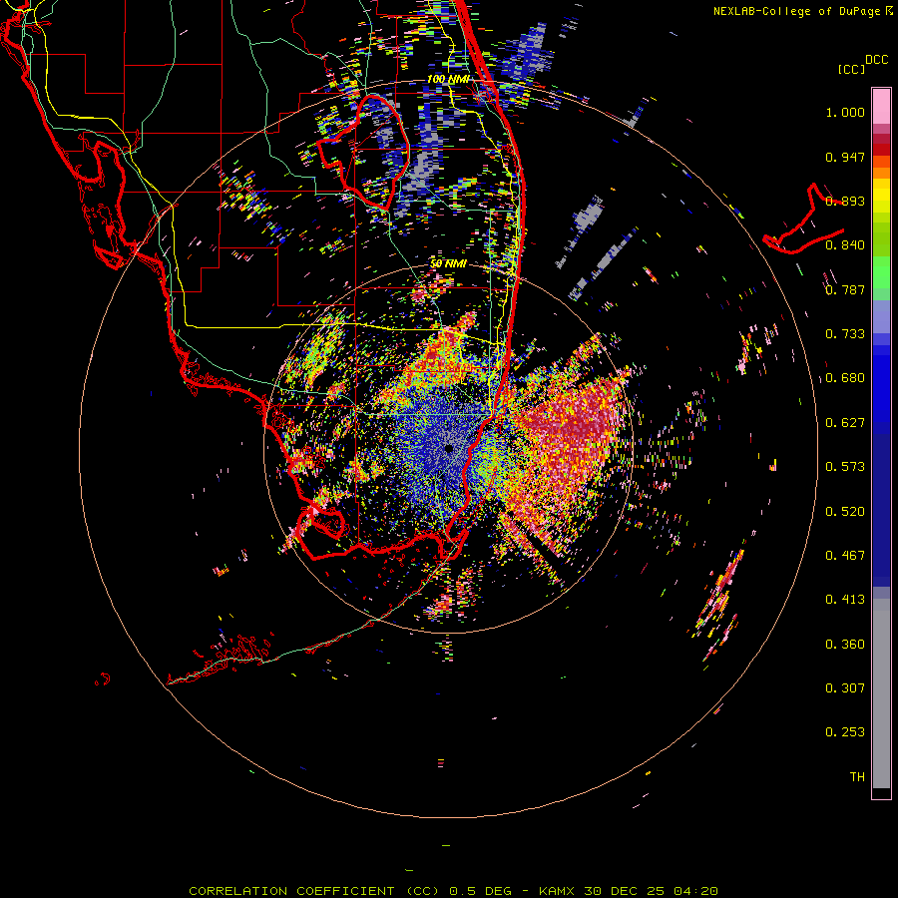
Task: Pick the light pink top segment of color scale
Action: coord(881,107)
